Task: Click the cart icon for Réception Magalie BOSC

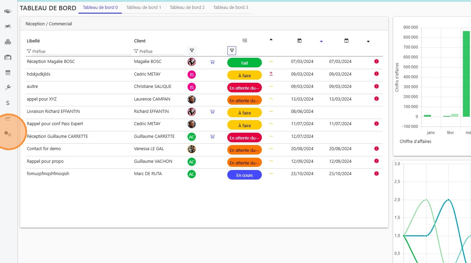Action: 212,62
